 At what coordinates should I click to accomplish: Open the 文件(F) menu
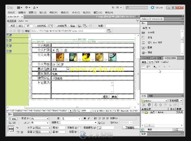point(11,12)
